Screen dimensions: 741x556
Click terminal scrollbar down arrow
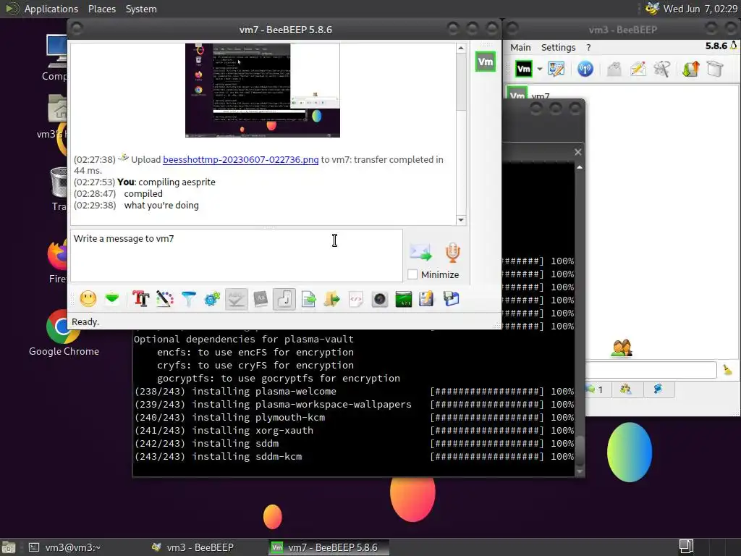[x=580, y=471]
